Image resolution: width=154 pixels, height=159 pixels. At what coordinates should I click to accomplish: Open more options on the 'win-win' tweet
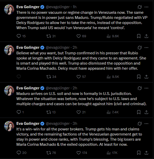point(146,124)
